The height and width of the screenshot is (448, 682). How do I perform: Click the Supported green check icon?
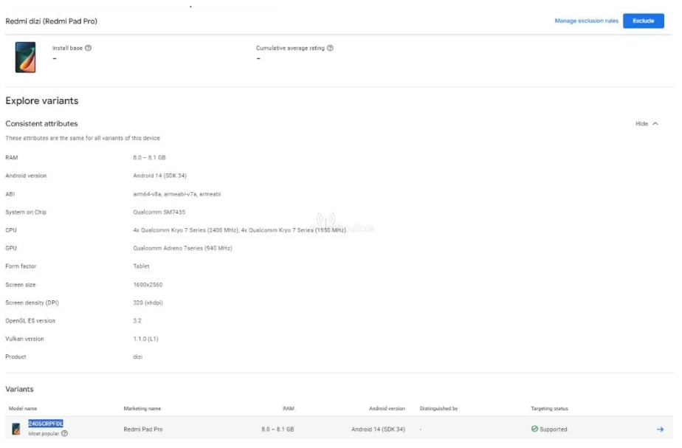click(x=534, y=429)
